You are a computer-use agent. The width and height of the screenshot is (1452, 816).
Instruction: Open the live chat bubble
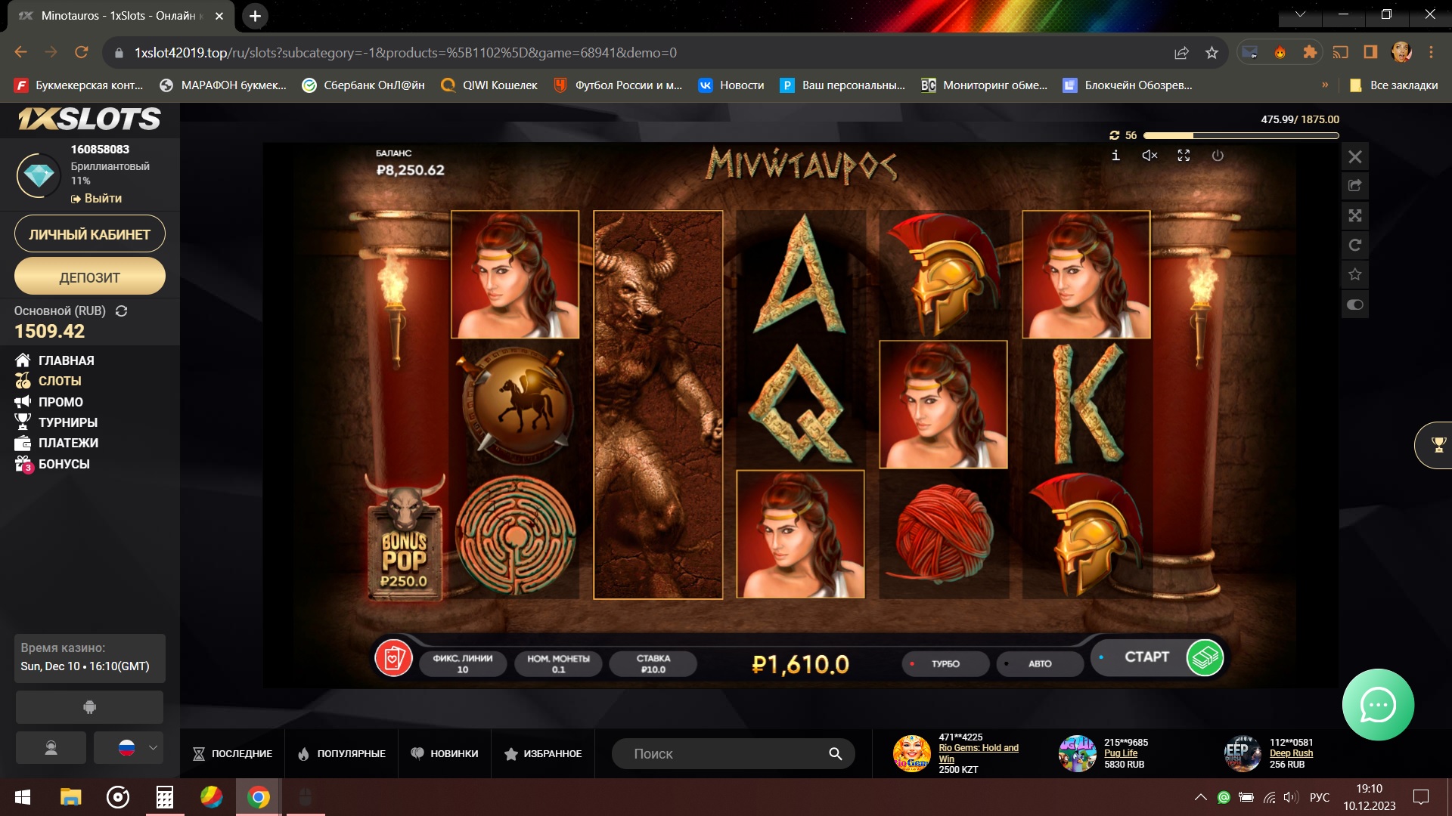point(1378,705)
